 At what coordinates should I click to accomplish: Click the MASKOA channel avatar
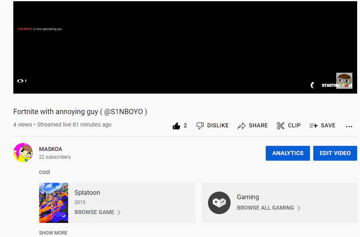pyautogui.click(x=23, y=153)
